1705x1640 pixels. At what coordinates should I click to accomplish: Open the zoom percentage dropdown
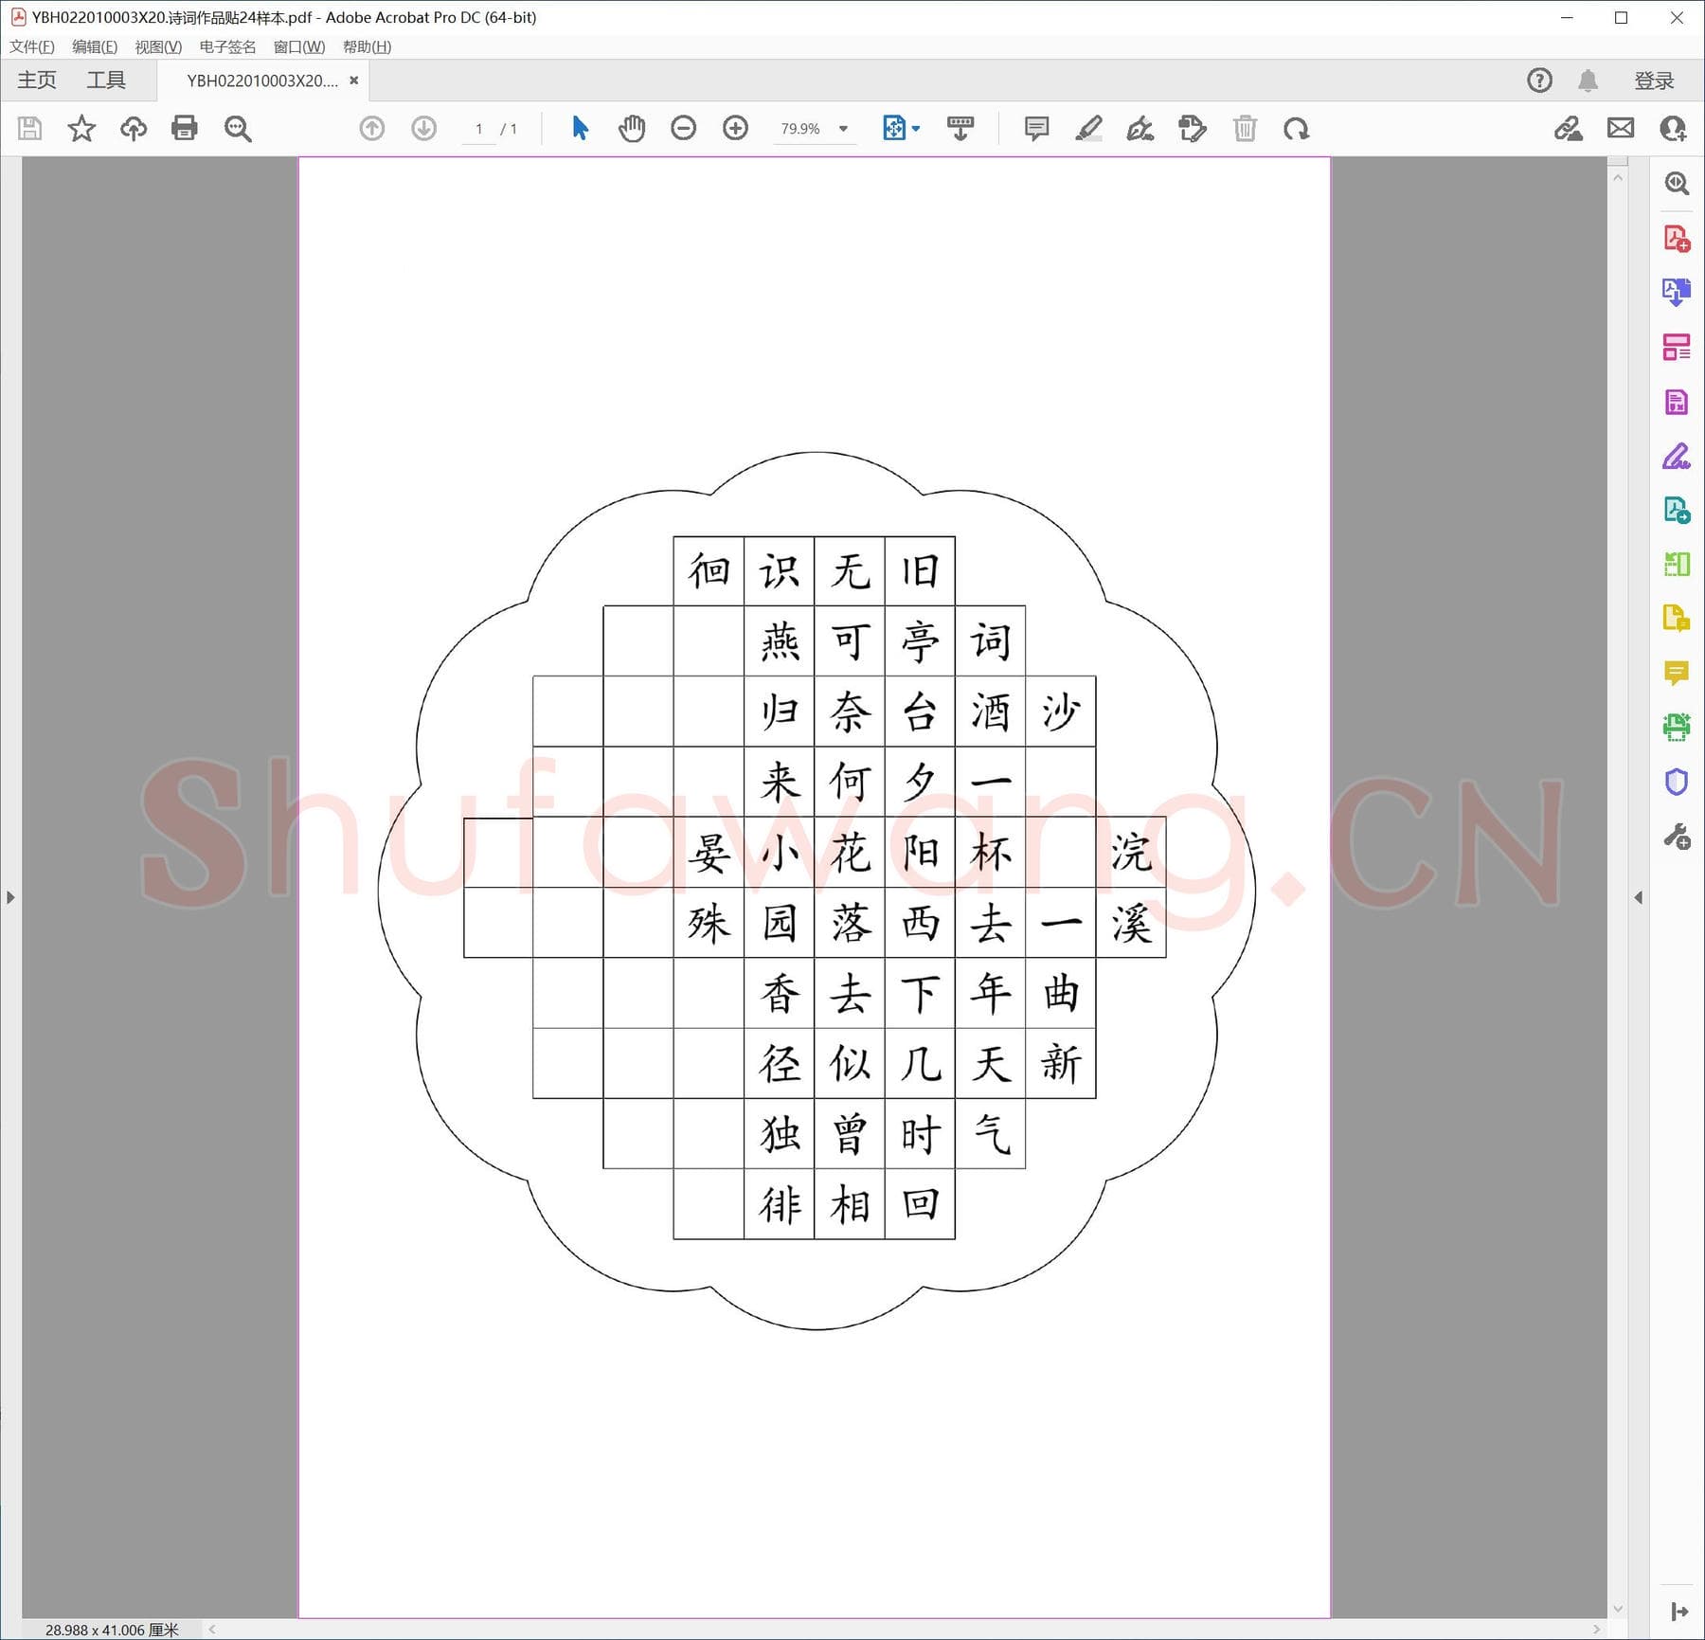(x=843, y=129)
